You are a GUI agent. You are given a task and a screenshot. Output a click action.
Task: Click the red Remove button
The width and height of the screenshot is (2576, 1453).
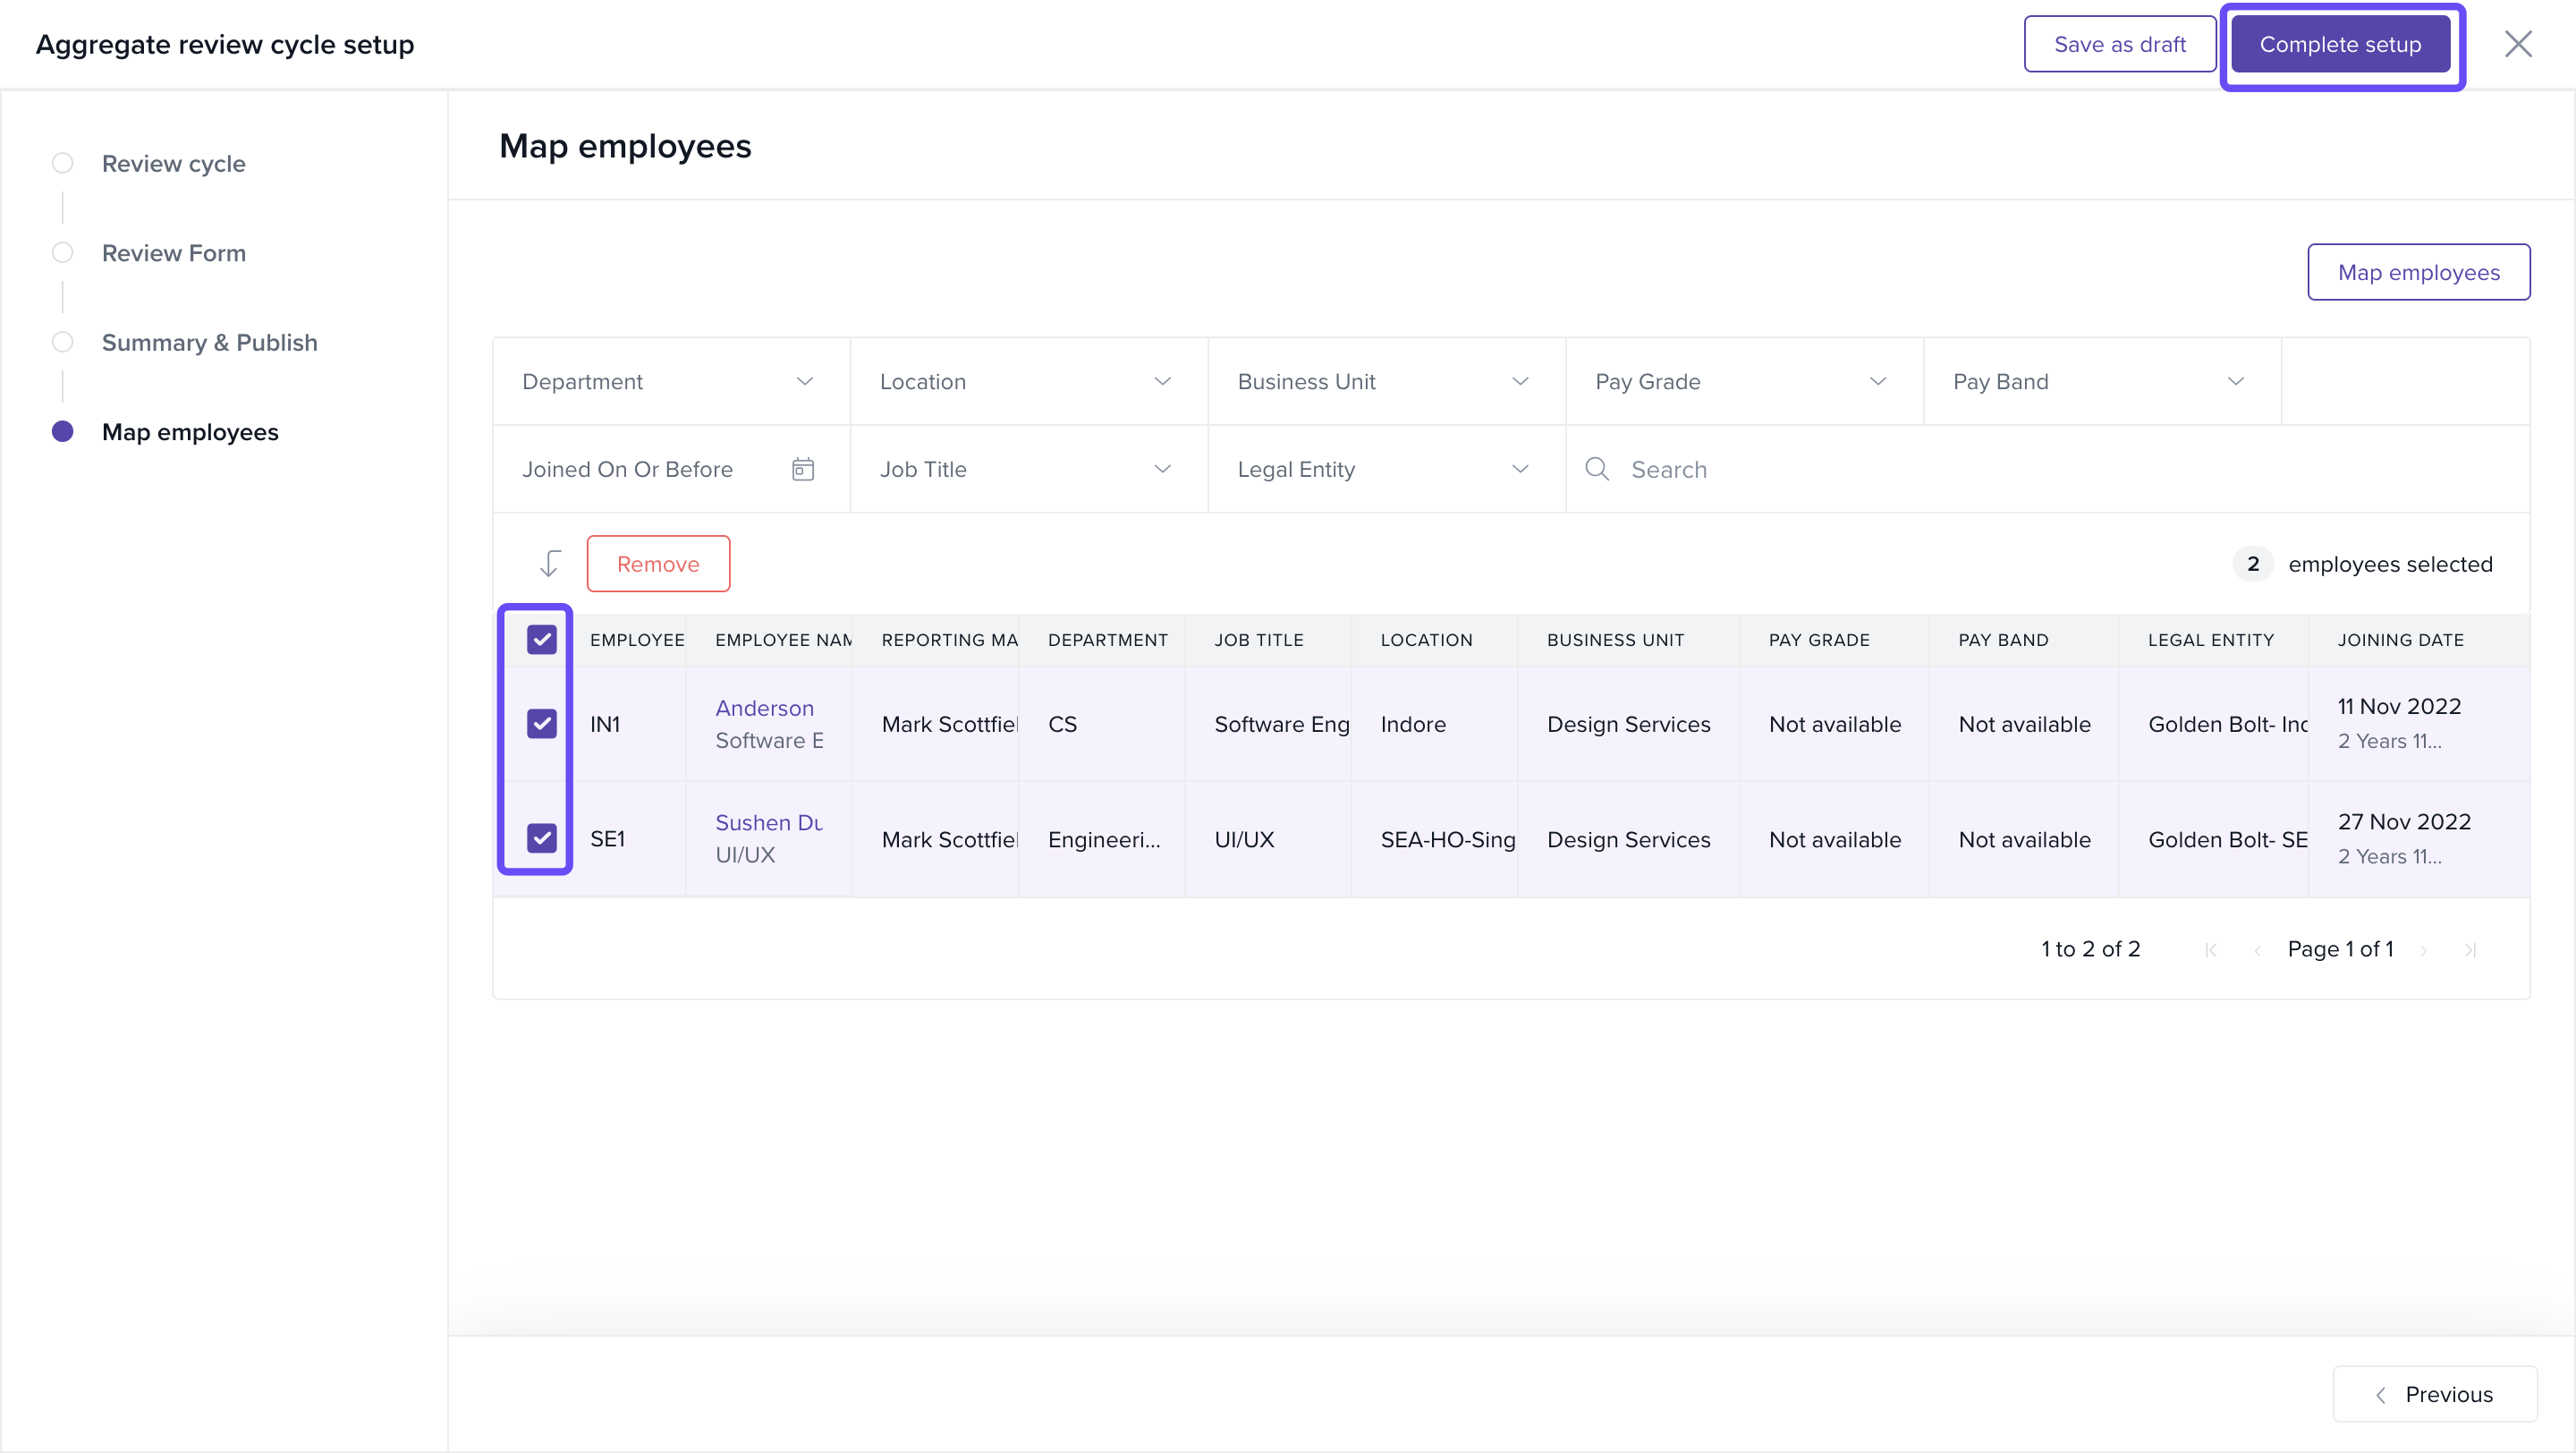pyautogui.click(x=658, y=564)
